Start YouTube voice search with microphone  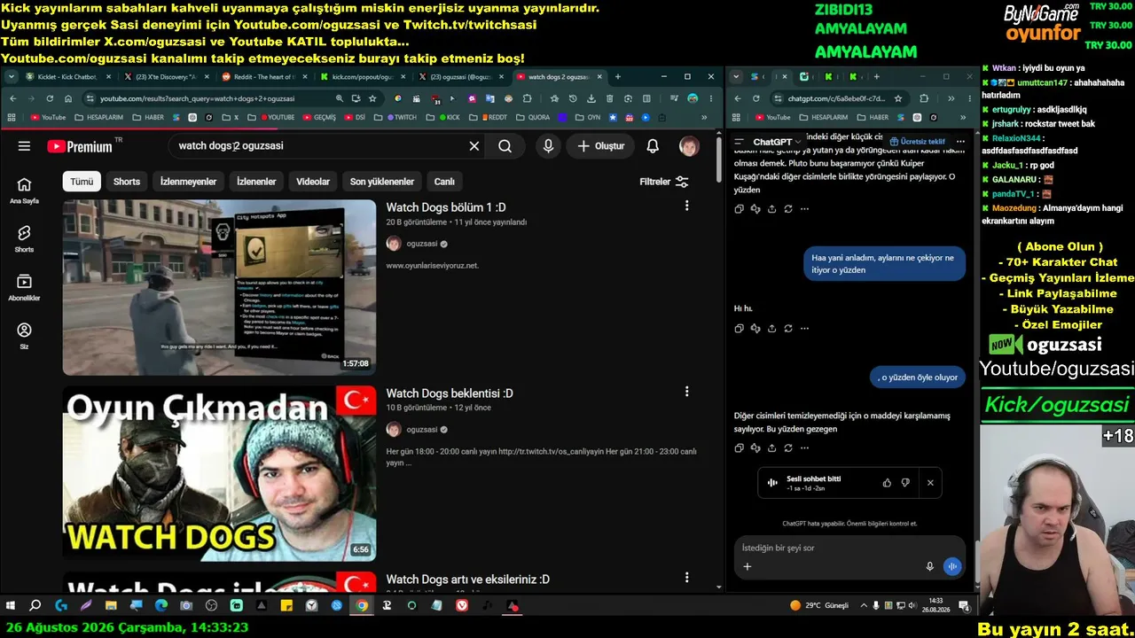pyautogui.click(x=548, y=146)
